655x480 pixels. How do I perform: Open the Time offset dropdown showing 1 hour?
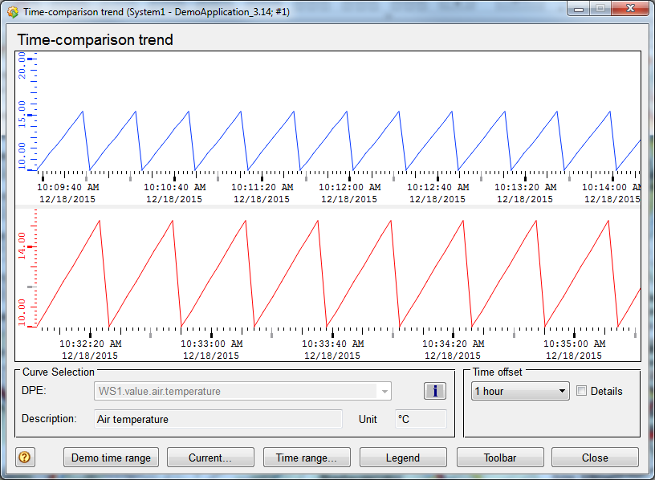point(520,392)
